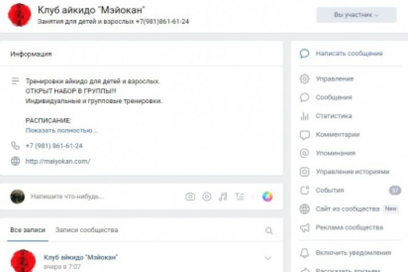Open 'Написать сообщение' link
Image resolution: width=408 pixels, height=272 pixels.
349,53
